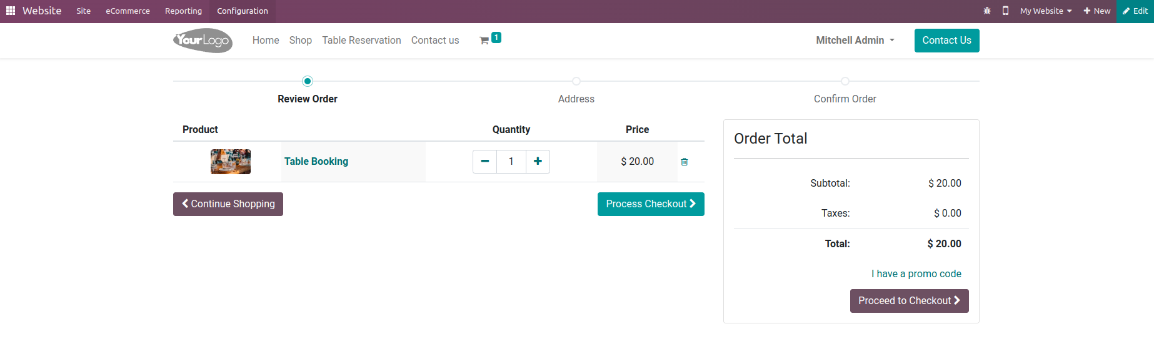Open the shopping cart icon

coord(484,41)
